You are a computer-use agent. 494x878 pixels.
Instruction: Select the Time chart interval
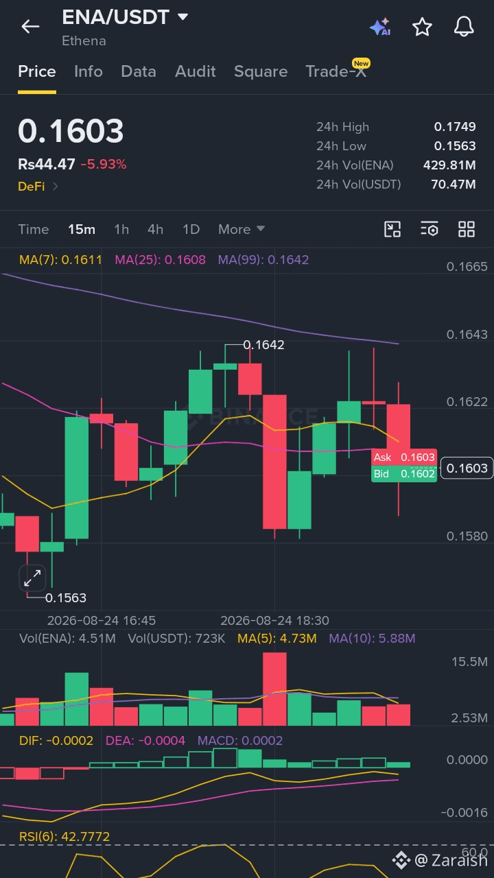tap(34, 229)
